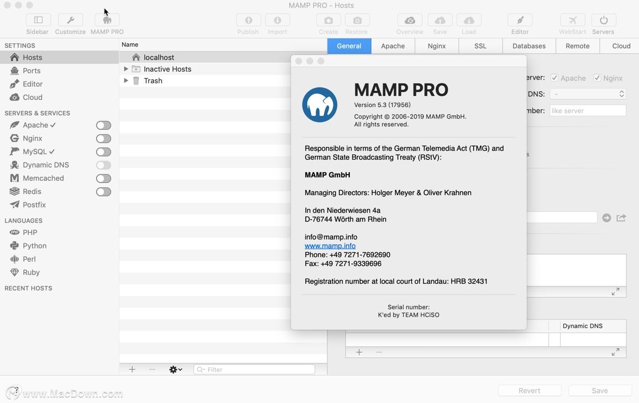Open Python language settings
The height and width of the screenshot is (403, 639).
[x=34, y=246]
